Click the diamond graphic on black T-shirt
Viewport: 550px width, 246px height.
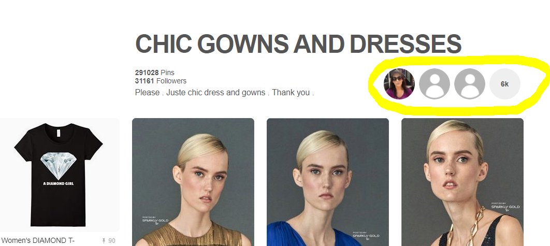[x=59, y=166]
